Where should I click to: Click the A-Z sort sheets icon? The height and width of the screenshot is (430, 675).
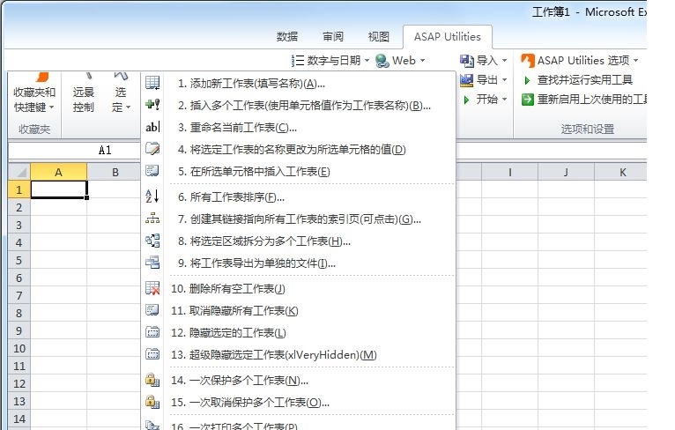coord(152,196)
